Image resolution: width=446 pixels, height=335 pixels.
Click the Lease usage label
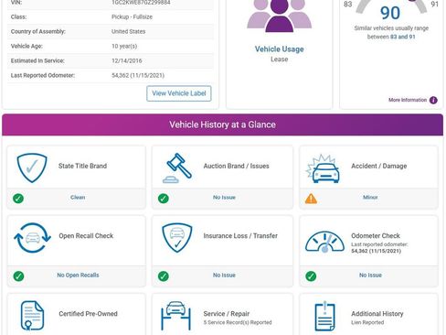point(280,59)
